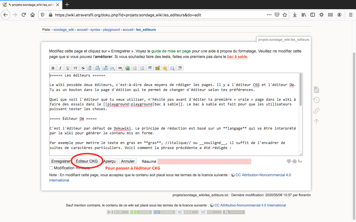Open the special characters Omega picker
356x222 pixels.
(x=172, y=68)
